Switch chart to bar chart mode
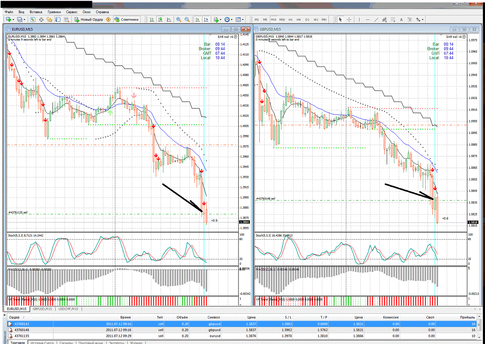This screenshot has height=344, width=485. click(152, 20)
